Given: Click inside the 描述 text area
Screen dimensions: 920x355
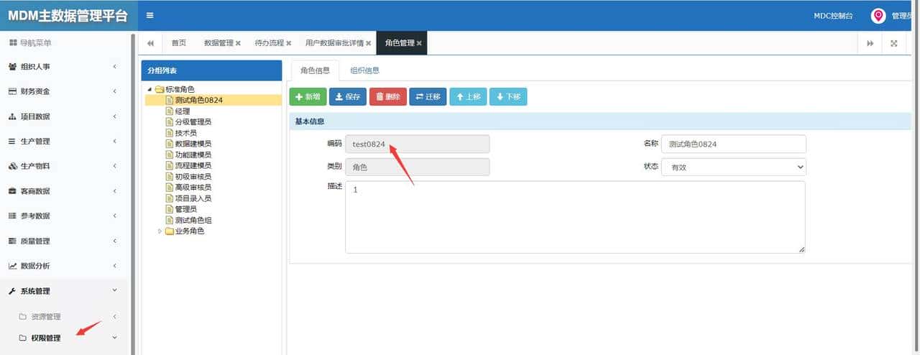Looking at the screenshot, I should click(575, 217).
